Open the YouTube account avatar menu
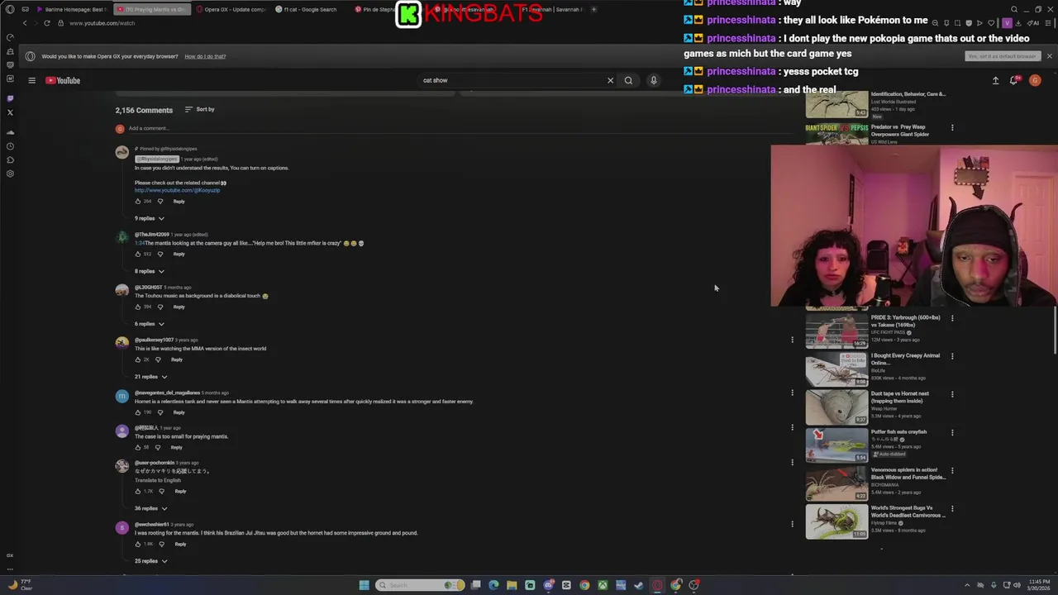Image resolution: width=1058 pixels, height=595 pixels. pos(1035,80)
